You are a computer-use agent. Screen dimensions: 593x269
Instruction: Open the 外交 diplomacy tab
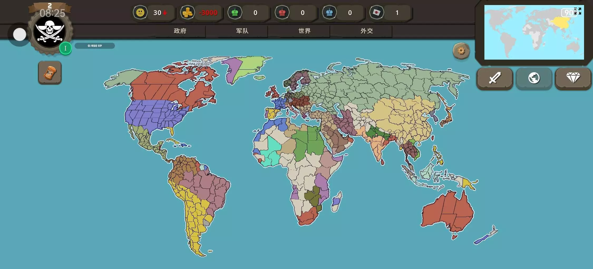pos(367,31)
